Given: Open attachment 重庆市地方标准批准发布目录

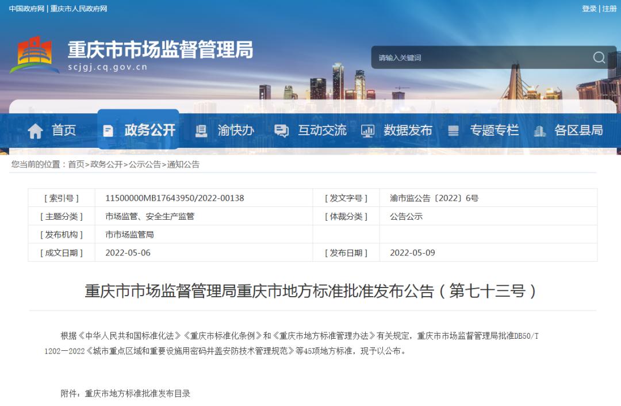Looking at the screenshot, I should [x=137, y=393].
